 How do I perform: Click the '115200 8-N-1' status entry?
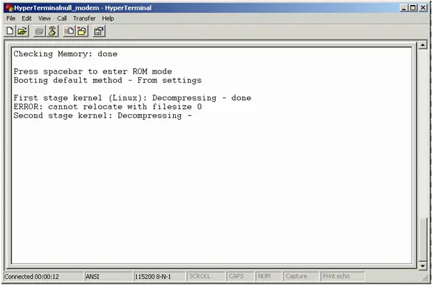159,276
